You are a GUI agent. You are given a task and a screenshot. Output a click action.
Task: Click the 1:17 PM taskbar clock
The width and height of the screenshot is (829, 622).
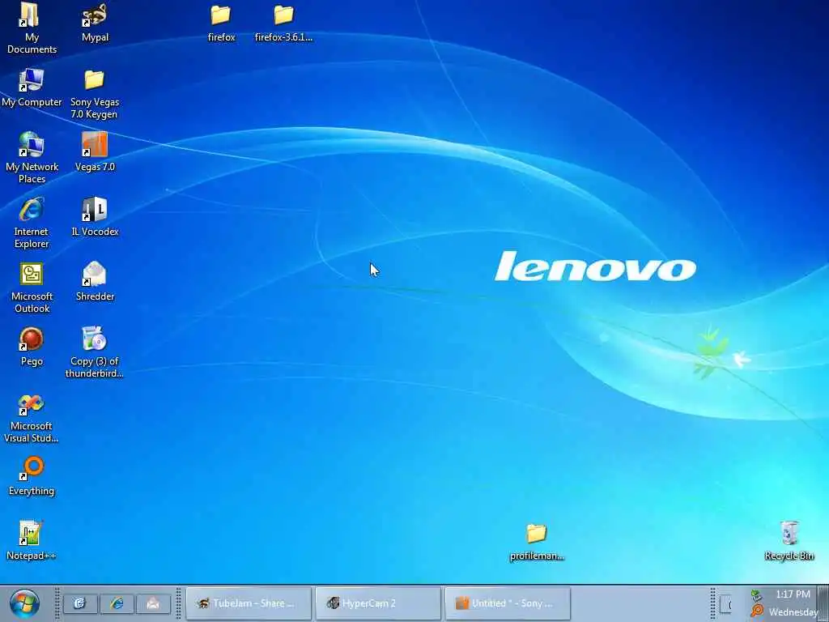pyautogui.click(x=793, y=594)
